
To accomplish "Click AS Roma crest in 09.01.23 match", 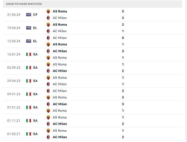I will coord(48,97).
